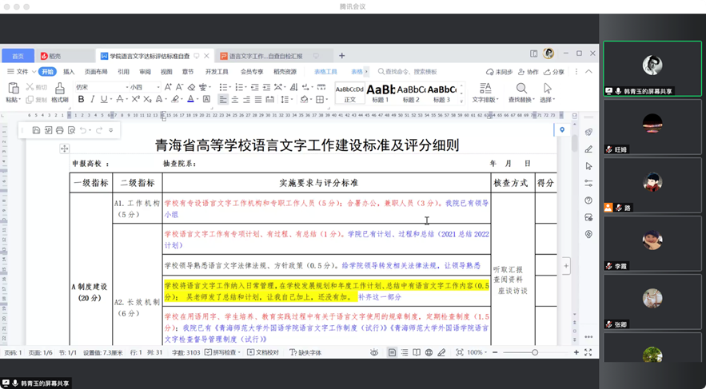Click the 分享 share button
706x389 pixels.
coord(554,72)
